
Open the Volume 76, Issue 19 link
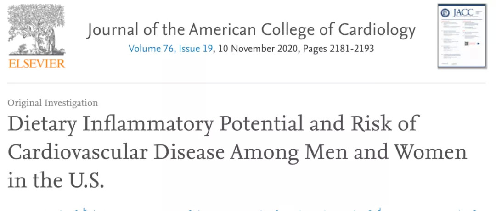pos(170,49)
